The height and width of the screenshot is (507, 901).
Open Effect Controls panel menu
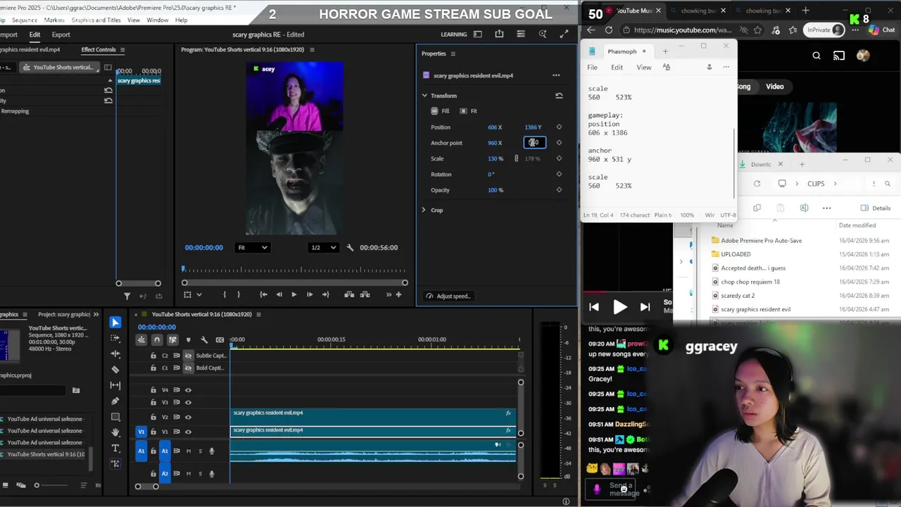(122, 49)
